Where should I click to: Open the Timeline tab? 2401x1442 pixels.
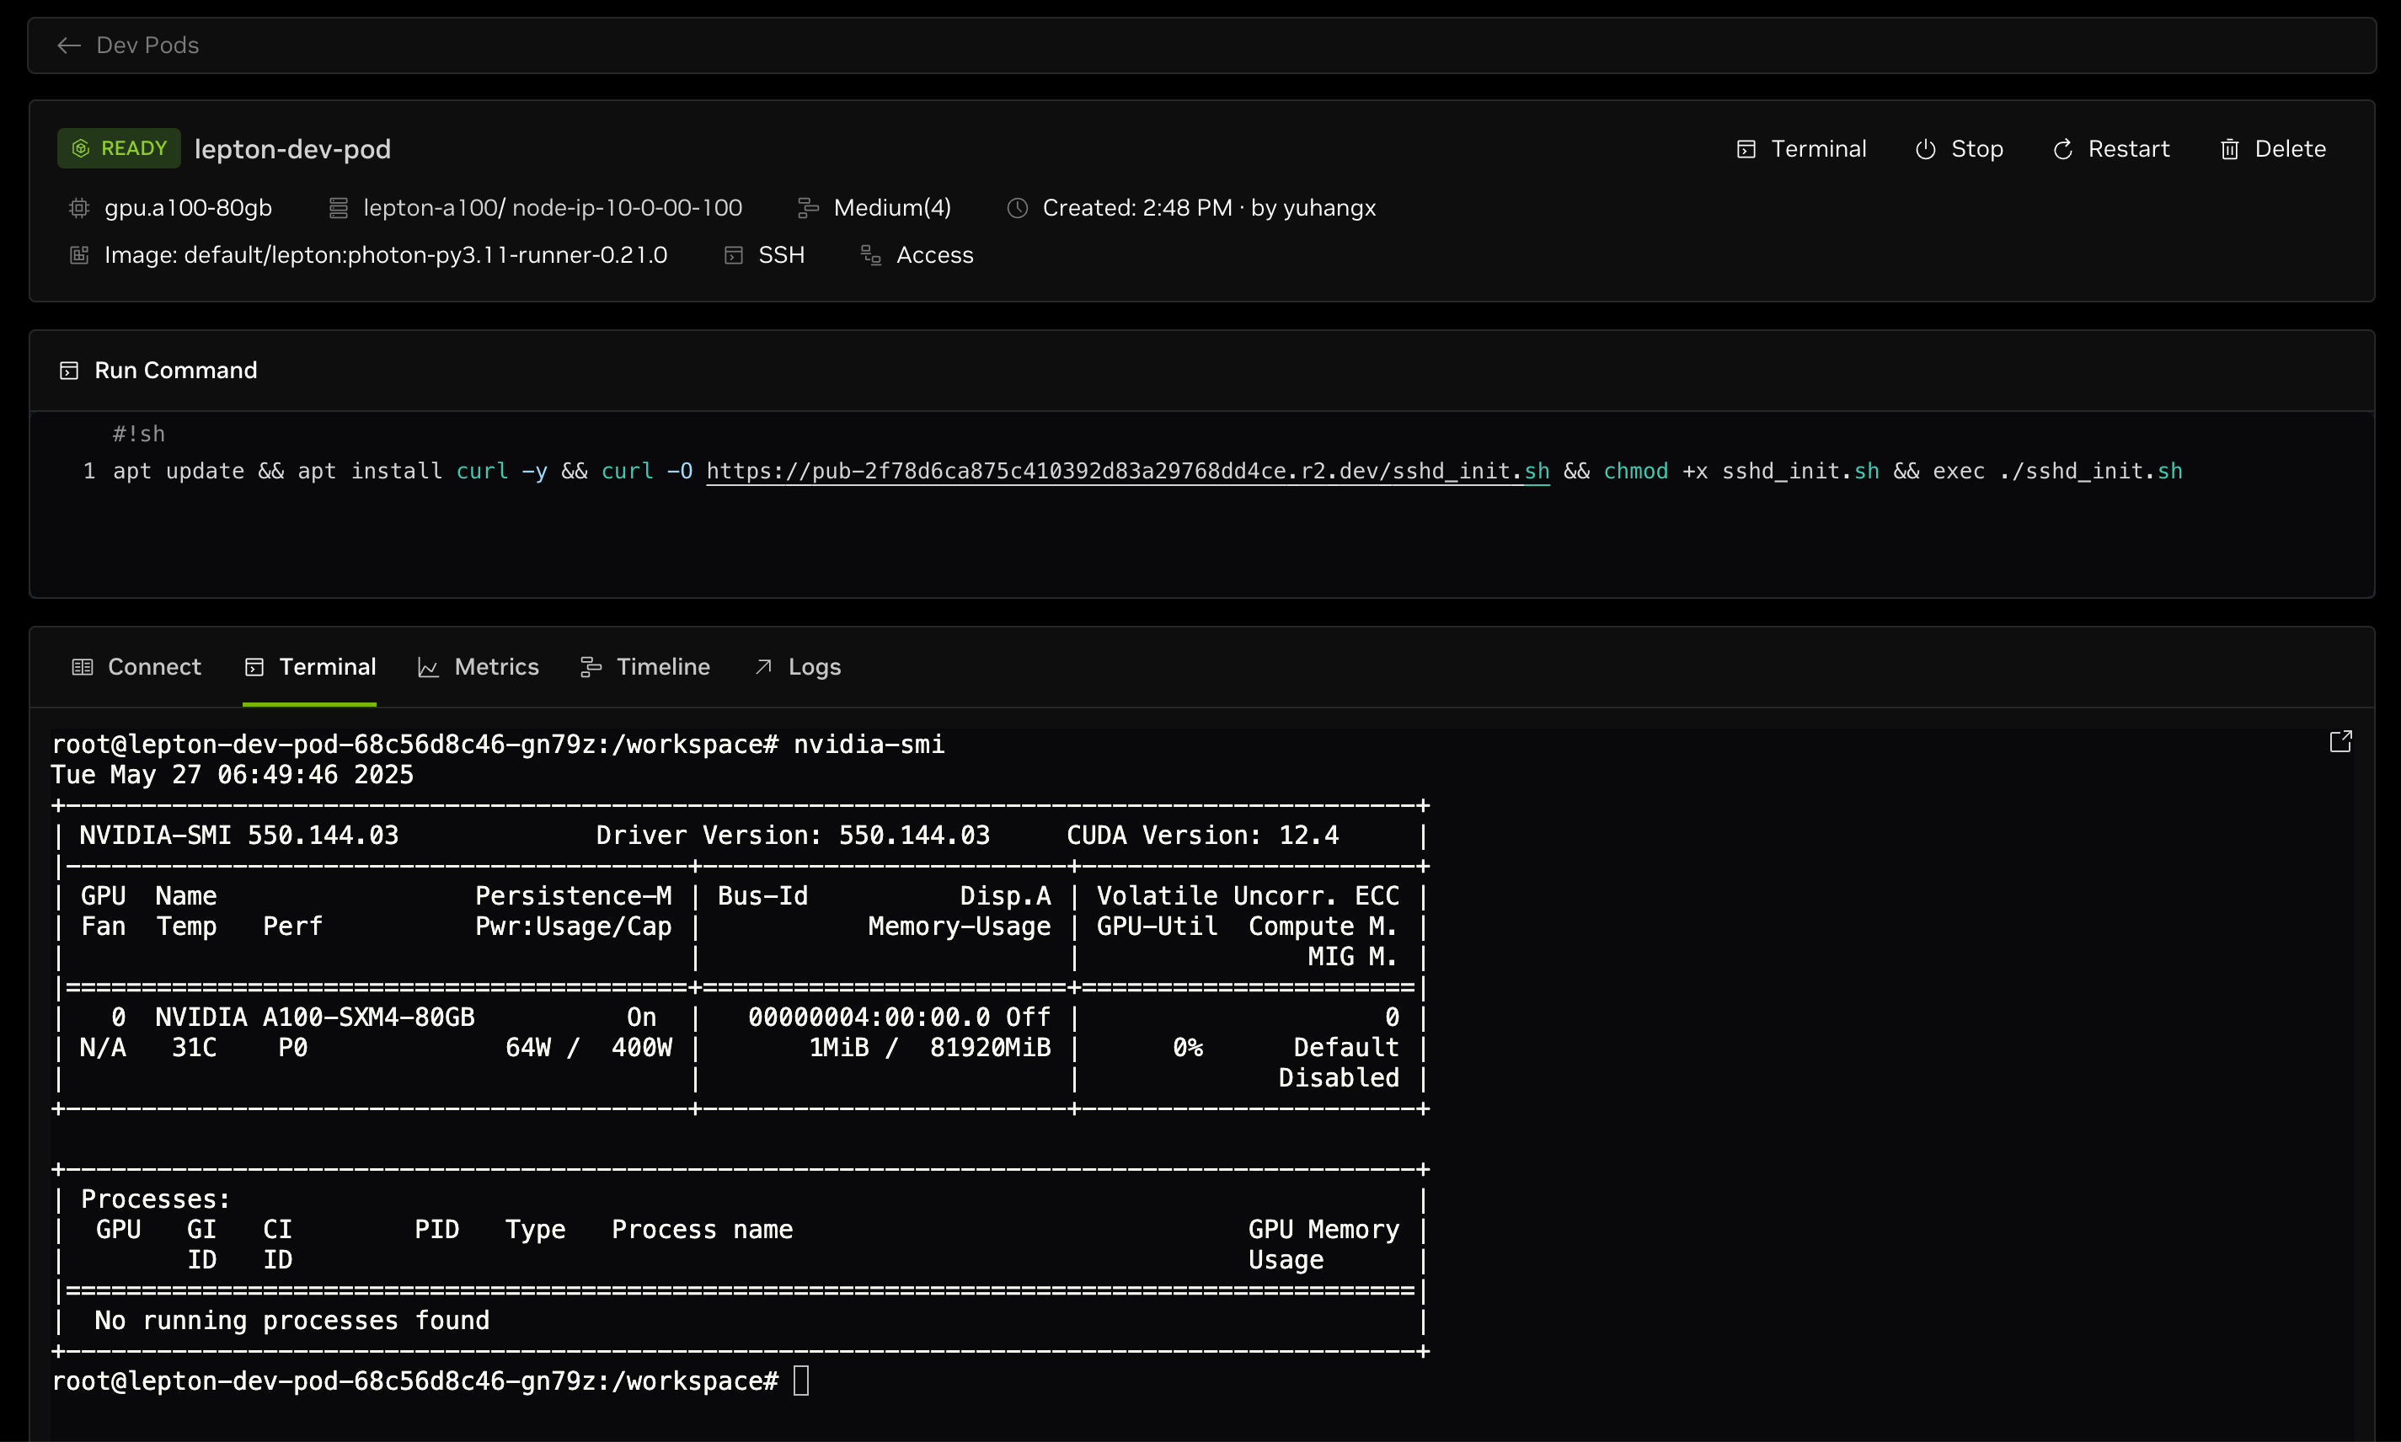[644, 666]
